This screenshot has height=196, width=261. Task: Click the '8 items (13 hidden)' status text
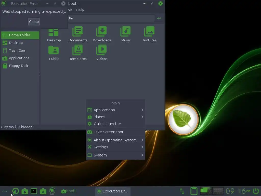coord(18,127)
